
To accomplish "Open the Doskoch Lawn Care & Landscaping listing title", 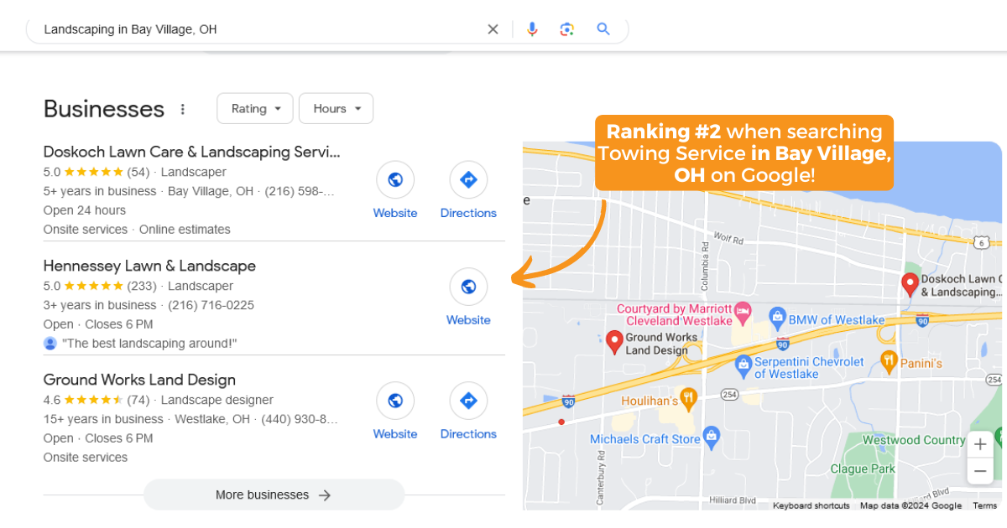I will (x=192, y=152).
